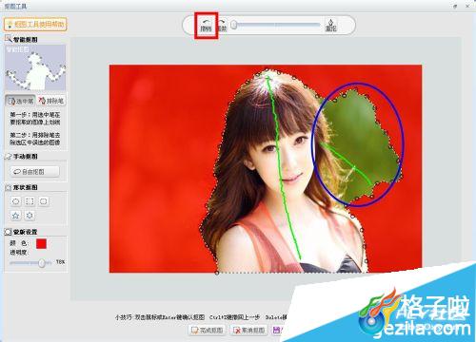
Task: Click the smart cutout preview thumbnail
Action: pyautogui.click(x=35, y=67)
